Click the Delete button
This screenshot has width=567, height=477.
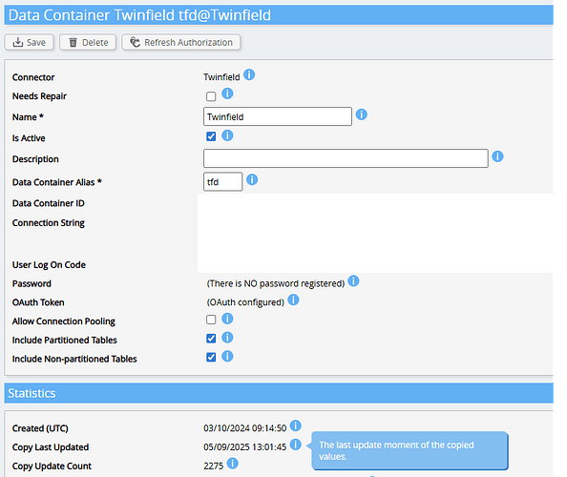pyautogui.click(x=88, y=42)
